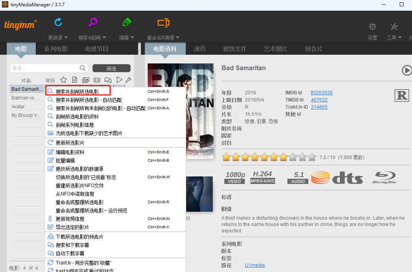Click the watched play-triangle column icon
The height and width of the screenshot is (272, 412).
point(119,80)
